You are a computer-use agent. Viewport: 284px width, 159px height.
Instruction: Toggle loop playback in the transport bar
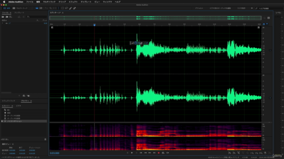tap(163, 153)
